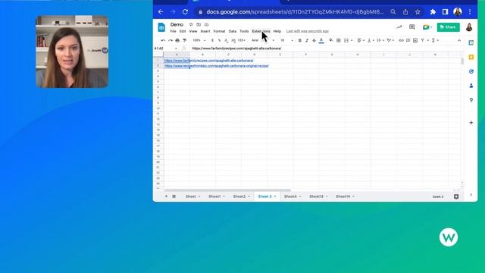Open the Extensions menu
This screenshot has width=485, height=273.
click(261, 31)
